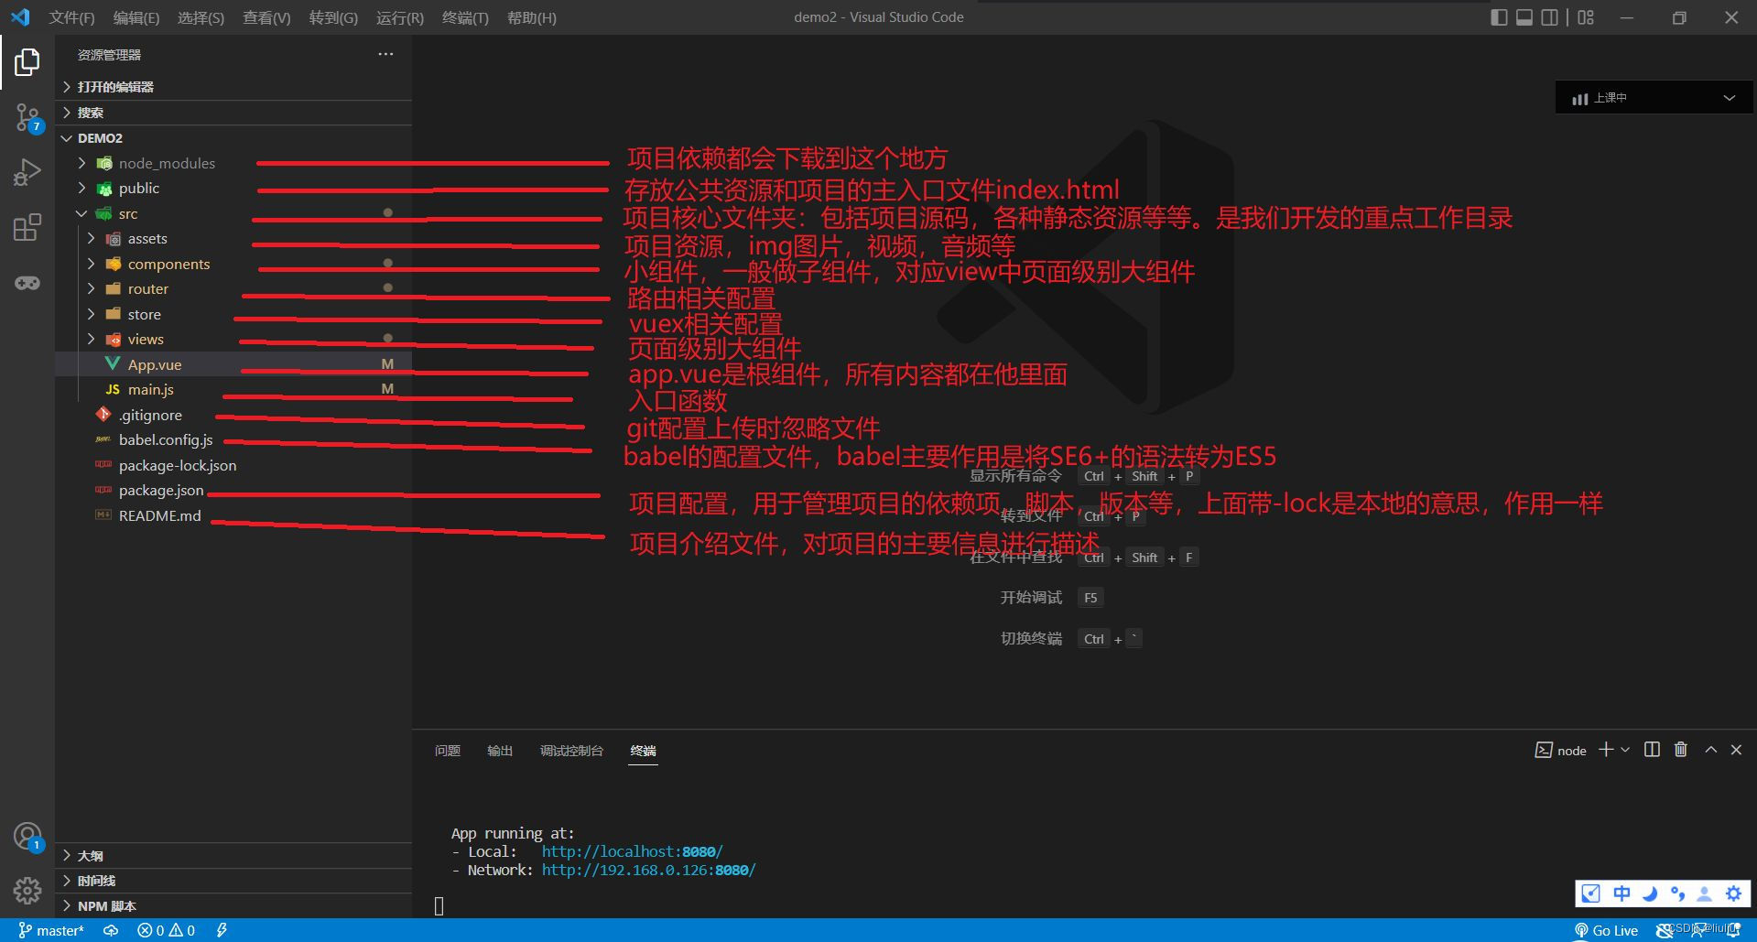Kill the terminal with the trash icon
Image resolution: width=1757 pixels, height=942 pixels.
pyautogui.click(x=1680, y=749)
